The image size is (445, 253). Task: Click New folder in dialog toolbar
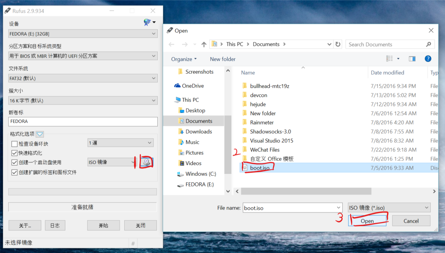point(222,59)
